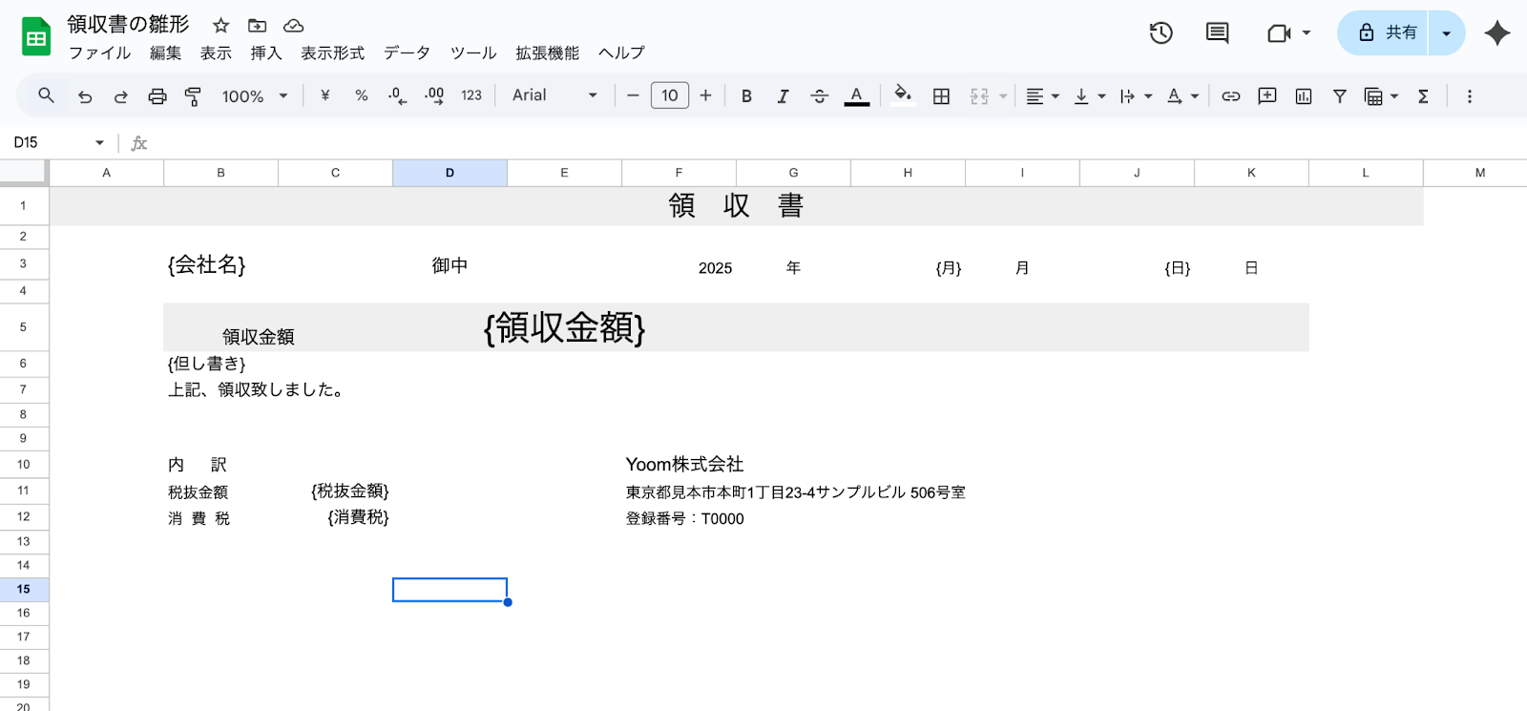
Task: Open the zoom 100% dropdown
Action: [254, 96]
